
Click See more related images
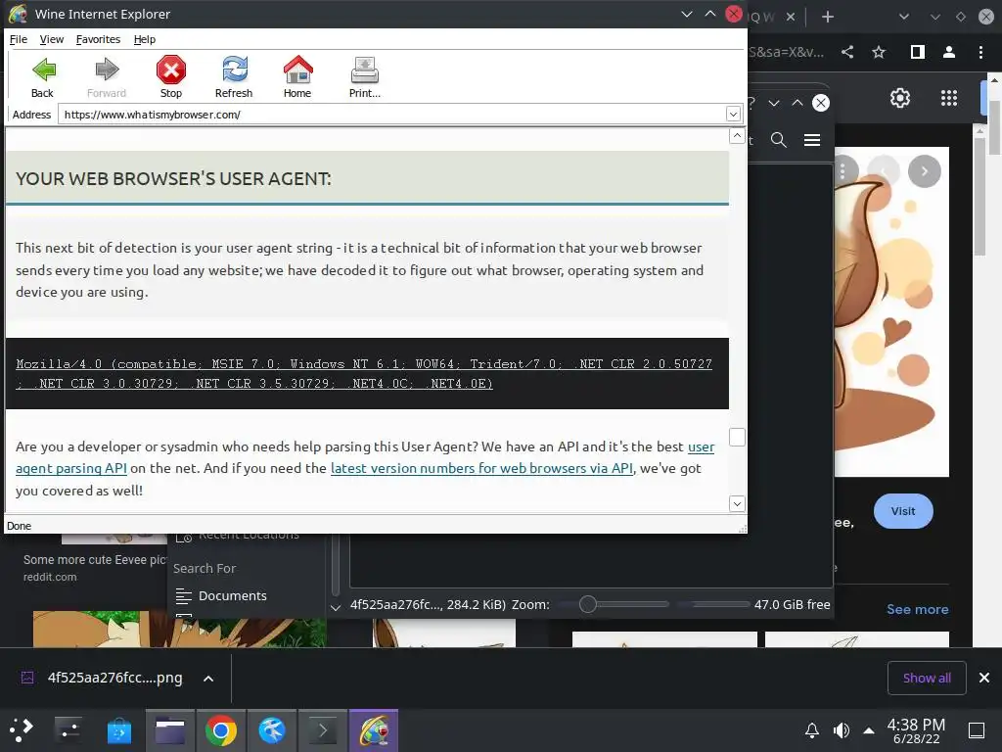click(x=917, y=609)
